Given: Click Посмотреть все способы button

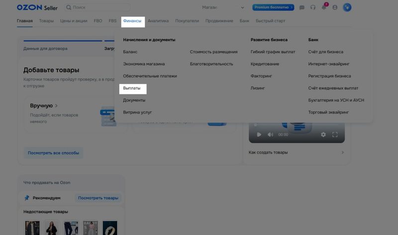Looking at the screenshot, I should coord(53,153).
